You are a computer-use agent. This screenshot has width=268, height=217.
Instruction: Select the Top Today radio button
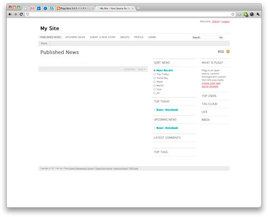[x=155, y=74]
